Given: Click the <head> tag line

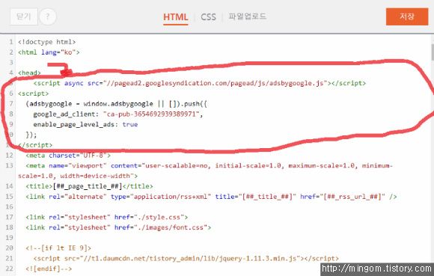Looking at the screenshot, I should [x=29, y=73].
